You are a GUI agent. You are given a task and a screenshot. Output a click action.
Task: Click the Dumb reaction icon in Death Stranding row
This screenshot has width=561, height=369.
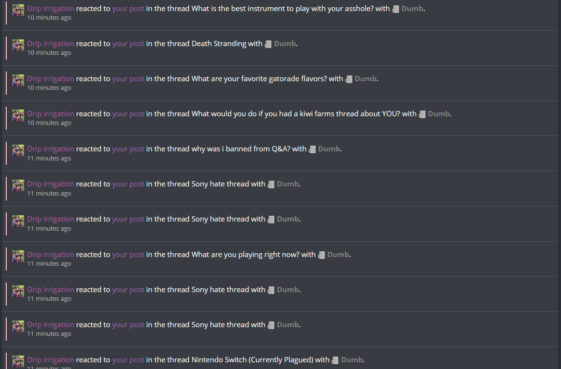[268, 44]
